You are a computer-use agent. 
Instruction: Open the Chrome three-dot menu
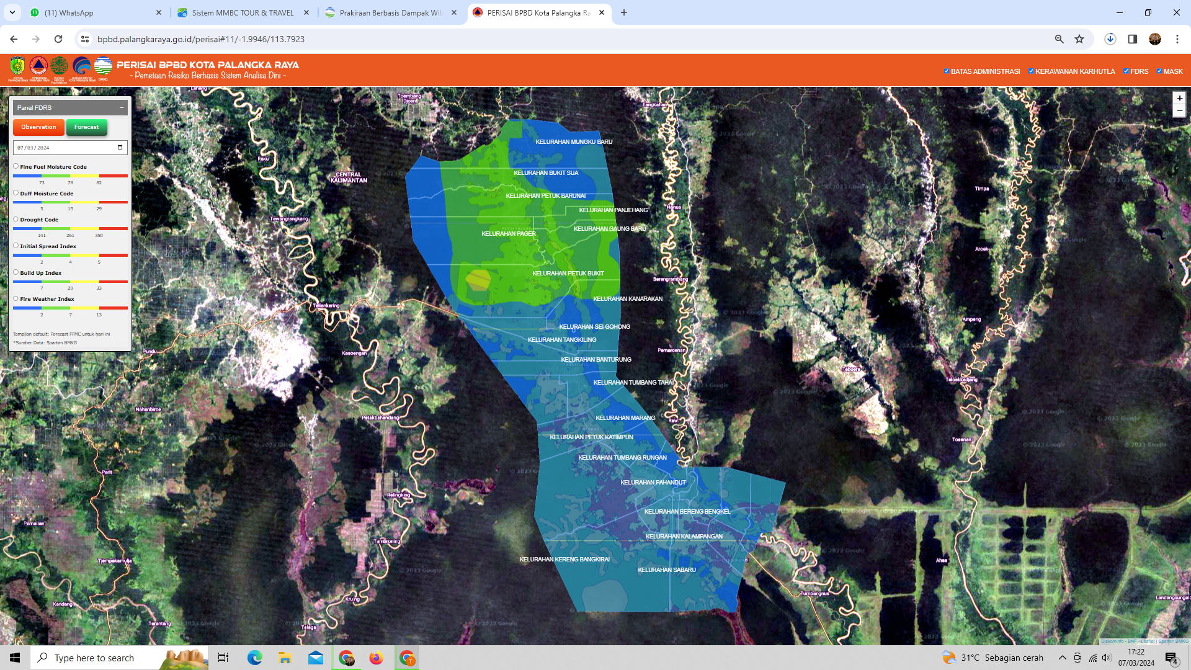coord(1177,39)
